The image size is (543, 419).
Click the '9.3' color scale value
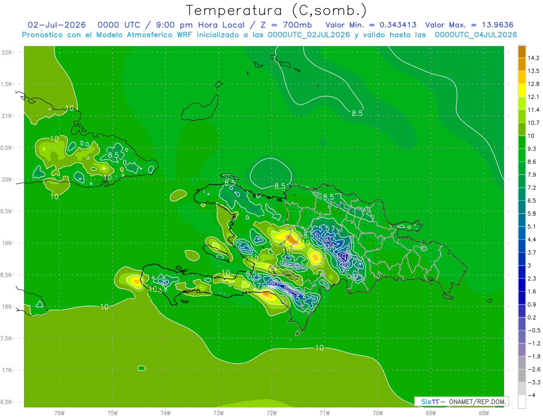click(532, 149)
